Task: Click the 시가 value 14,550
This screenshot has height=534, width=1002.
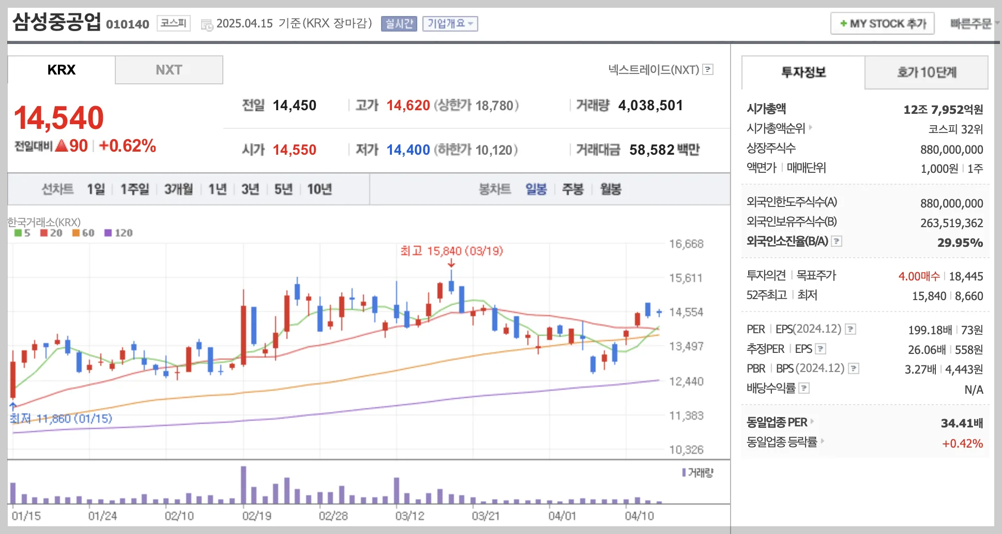Action: pyautogui.click(x=295, y=150)
